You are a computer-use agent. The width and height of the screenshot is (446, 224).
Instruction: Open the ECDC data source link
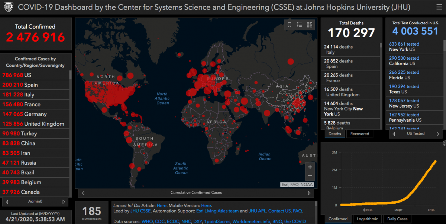[172, 221]
